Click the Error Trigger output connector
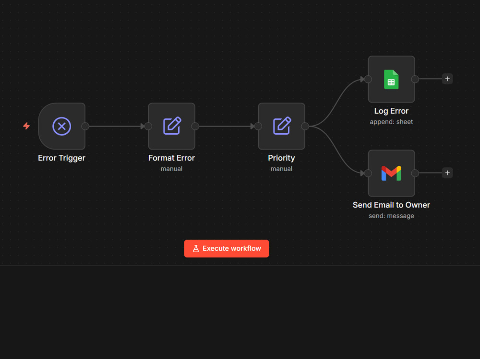 coord(85,126)
